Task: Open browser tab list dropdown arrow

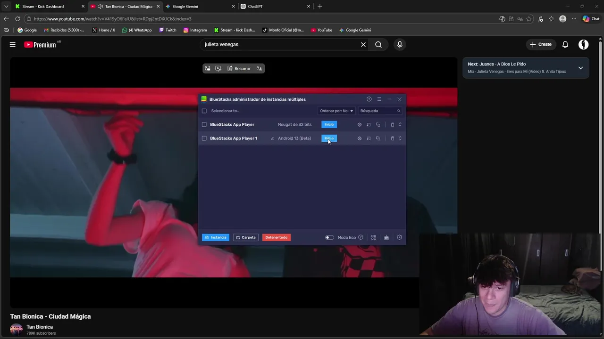Action: click(x=6, y=7)
